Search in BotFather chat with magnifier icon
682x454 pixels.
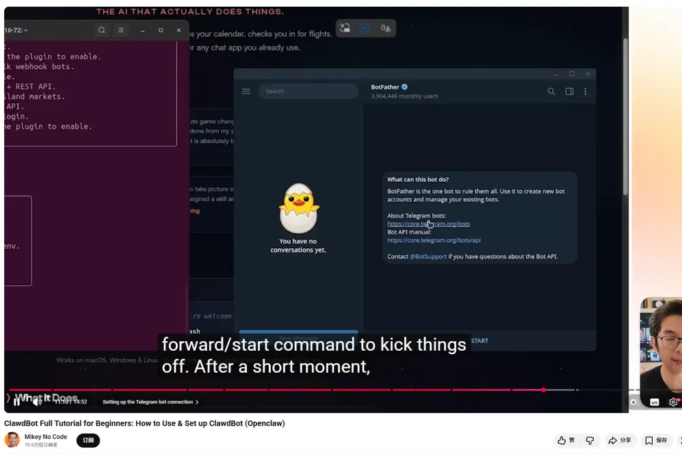coord(551,92)
